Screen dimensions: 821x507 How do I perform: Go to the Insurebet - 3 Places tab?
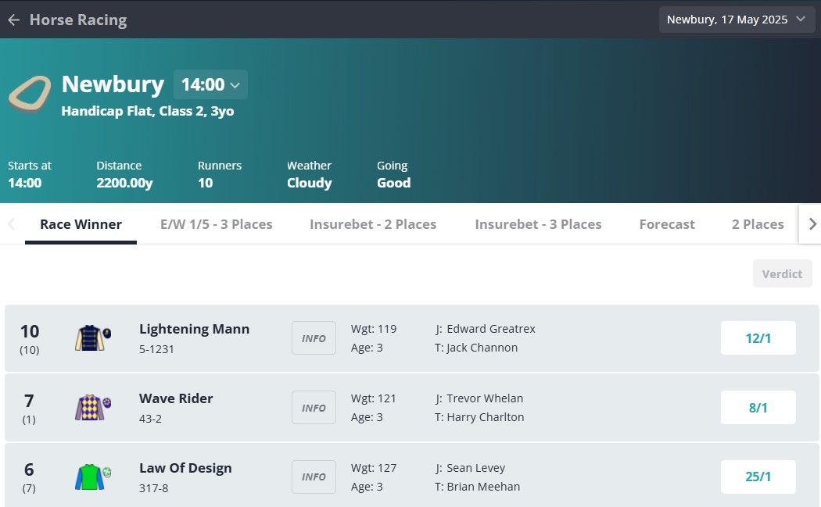(538, 224)
